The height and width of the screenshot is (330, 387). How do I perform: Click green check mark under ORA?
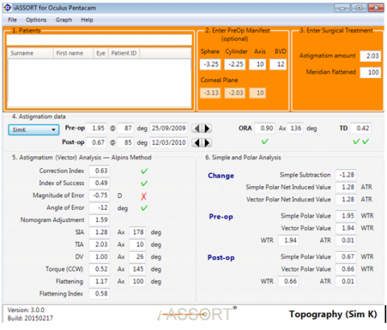[264, 142]
